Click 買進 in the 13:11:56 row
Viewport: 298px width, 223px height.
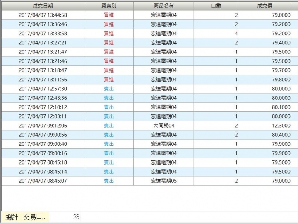[x=109, y=80]
